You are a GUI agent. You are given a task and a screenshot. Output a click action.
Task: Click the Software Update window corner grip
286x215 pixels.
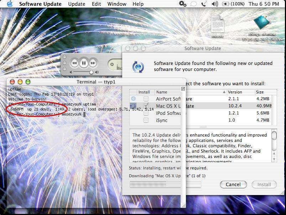click(x=282, y=193)
